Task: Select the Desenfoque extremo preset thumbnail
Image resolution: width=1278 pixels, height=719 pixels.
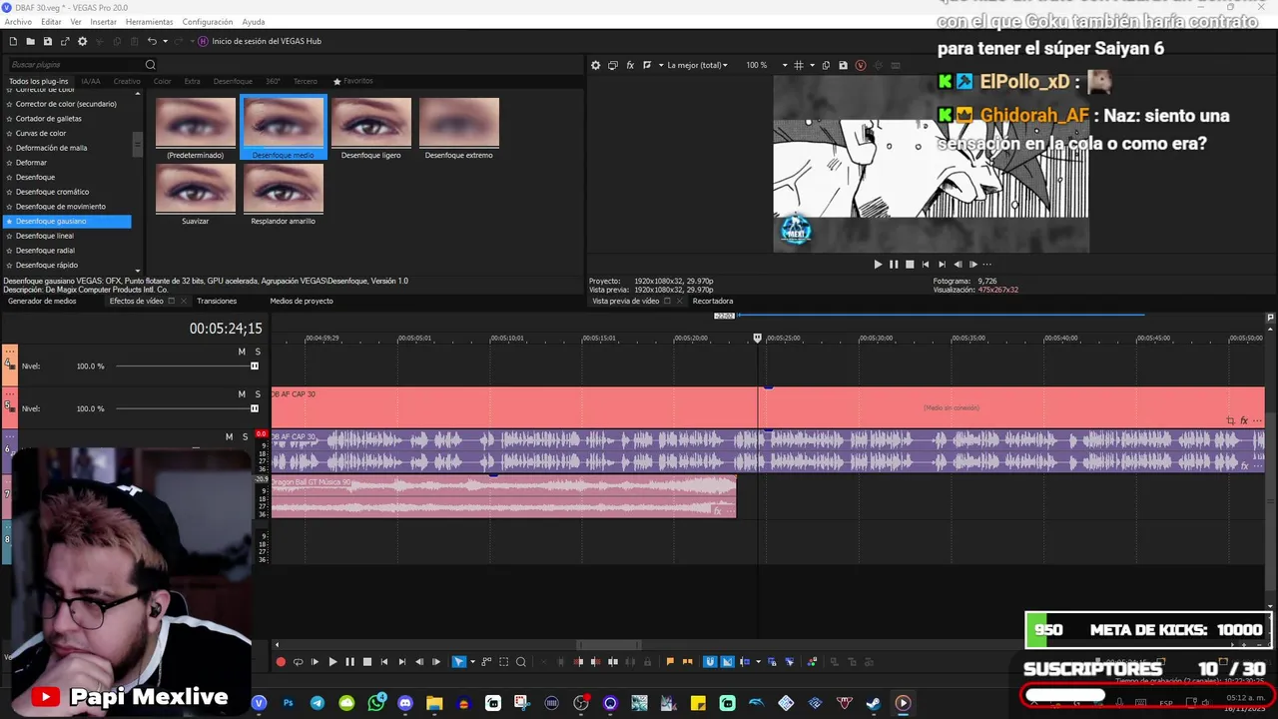Action: (x=458, y=128)
